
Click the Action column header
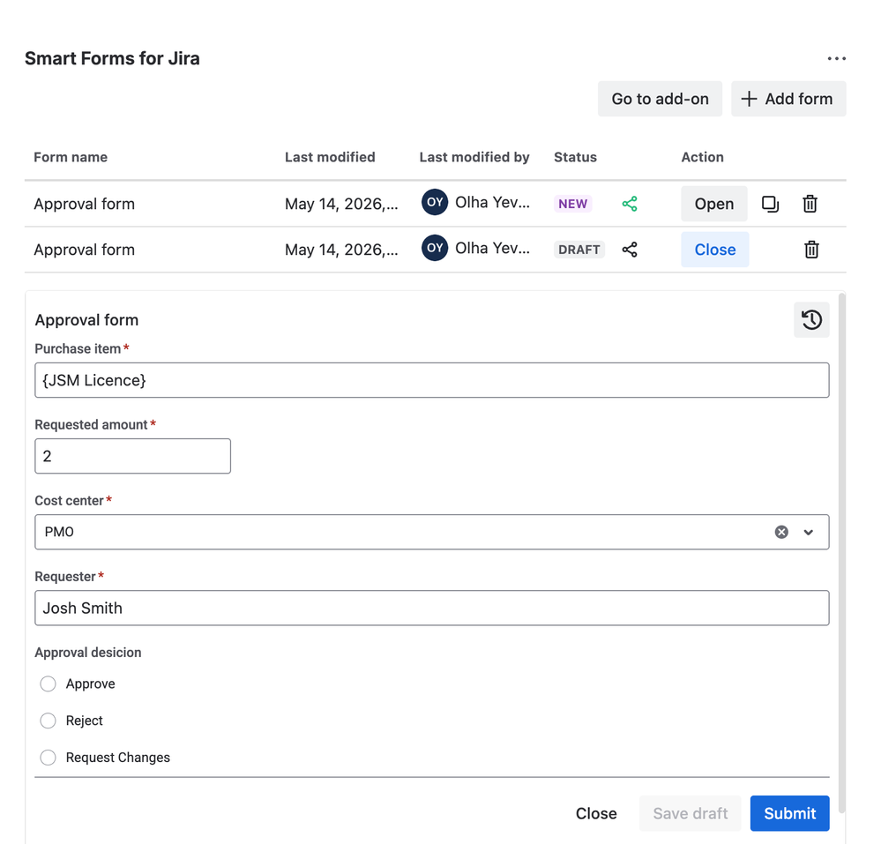click(x=702, y=157)
